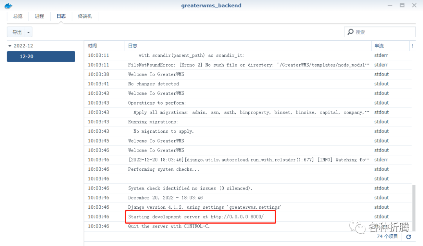423x246 pixels.
Task: Focus the 搜索 search field
Action: (380, 32)
